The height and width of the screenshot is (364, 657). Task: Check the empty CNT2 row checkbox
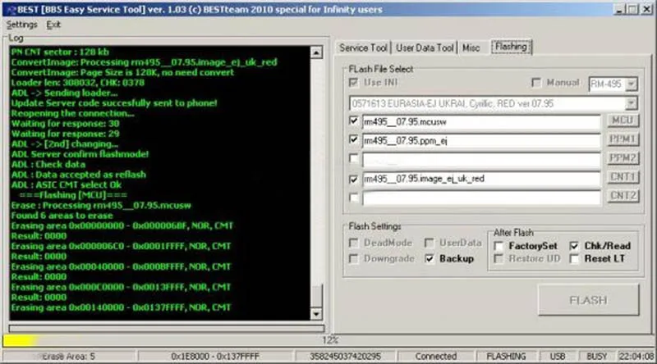coord(354,197)
